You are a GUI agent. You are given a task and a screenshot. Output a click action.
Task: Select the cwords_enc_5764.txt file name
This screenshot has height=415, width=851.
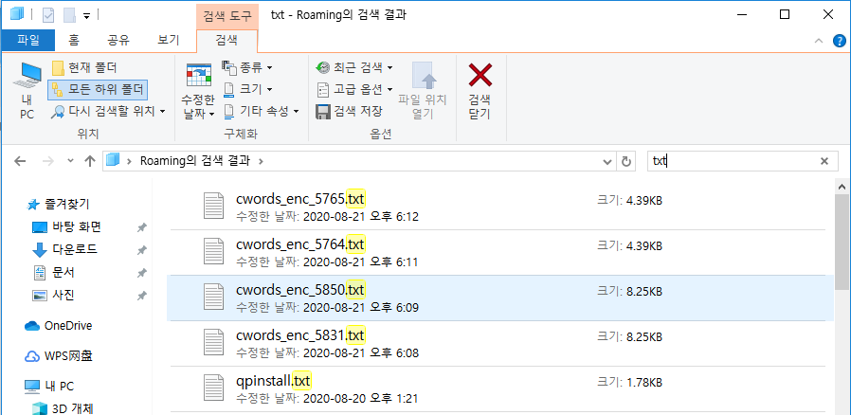click(300, 244)
